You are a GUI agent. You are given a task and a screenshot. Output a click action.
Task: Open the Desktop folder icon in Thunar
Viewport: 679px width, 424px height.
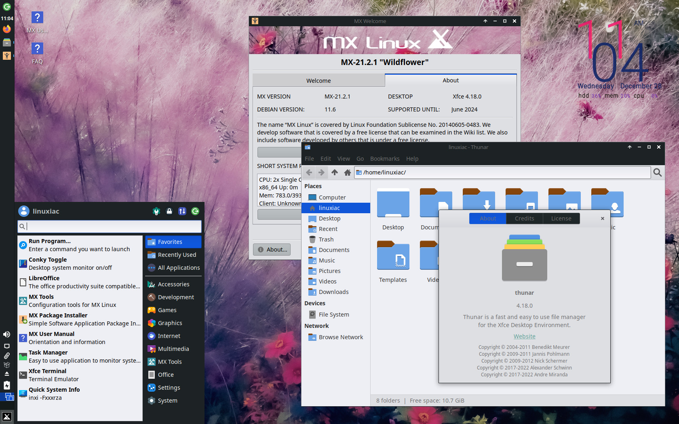[x=393, y=210]
